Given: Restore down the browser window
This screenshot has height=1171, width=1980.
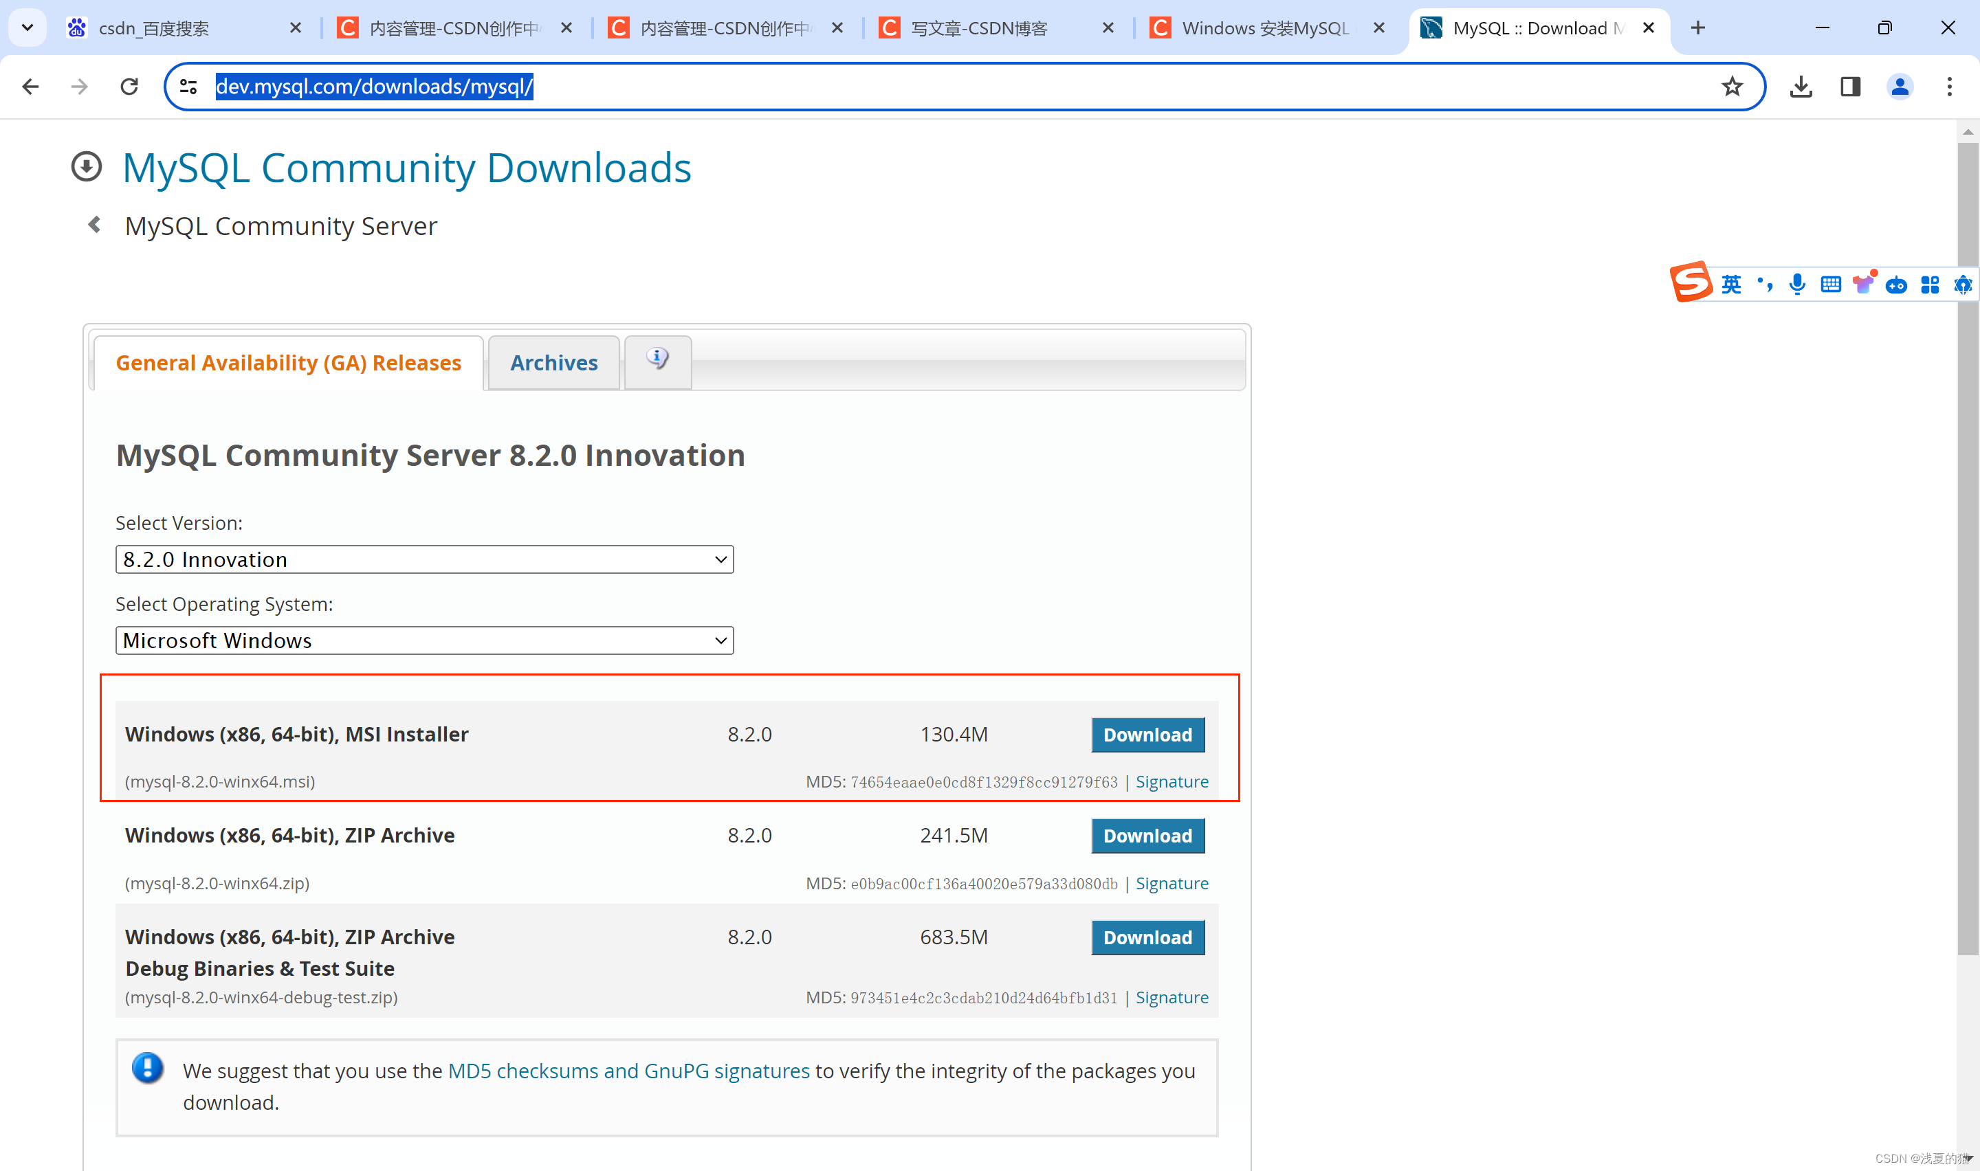Looking at the screenshot, I should pyautogui.click(x=1884, y=28).
